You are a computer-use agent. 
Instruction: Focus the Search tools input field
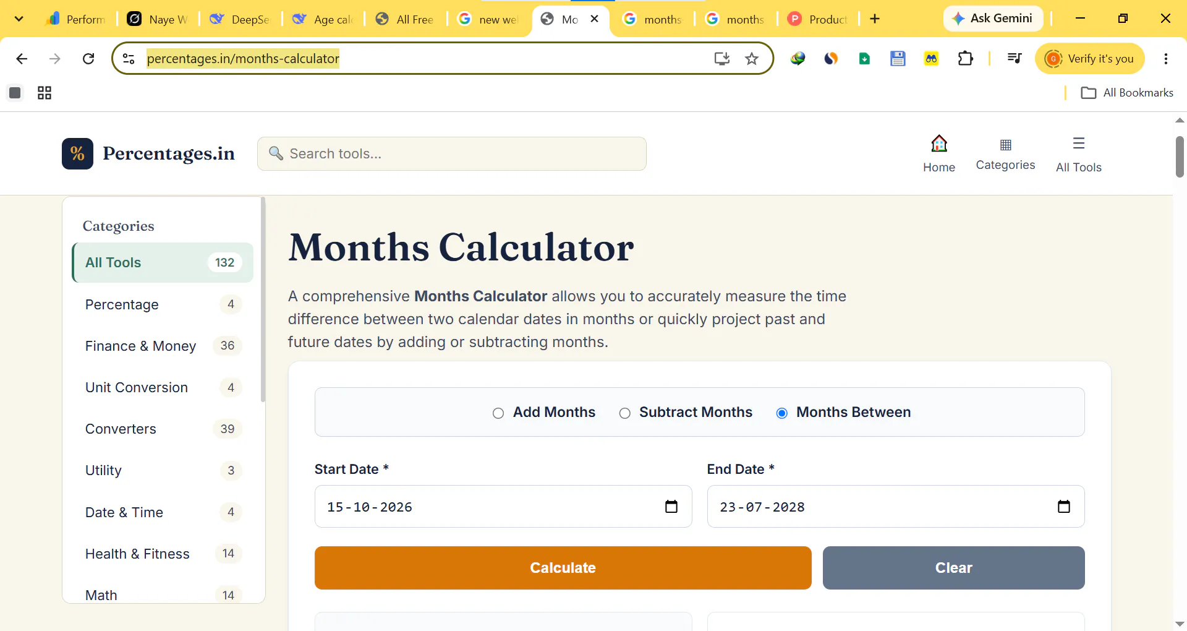click(452, 153)
